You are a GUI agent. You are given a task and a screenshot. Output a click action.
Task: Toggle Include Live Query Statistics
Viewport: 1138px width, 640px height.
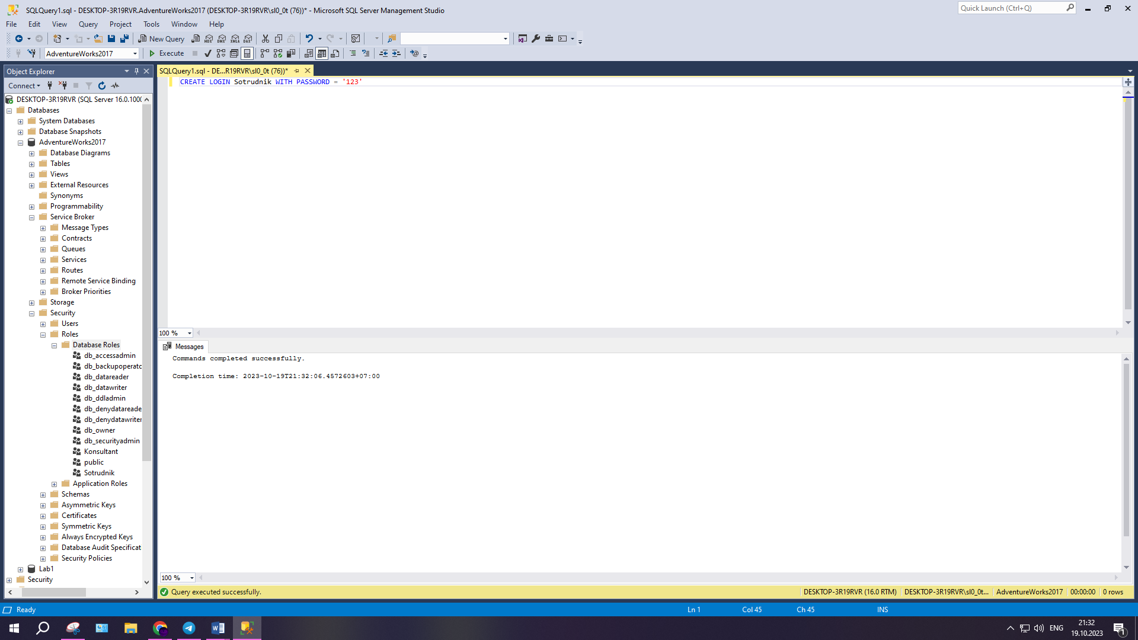(x=278, y=53)
